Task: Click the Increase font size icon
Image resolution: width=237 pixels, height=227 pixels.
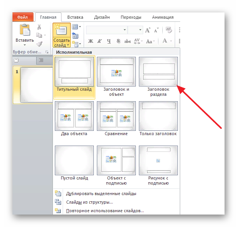Action: (147, 30)
